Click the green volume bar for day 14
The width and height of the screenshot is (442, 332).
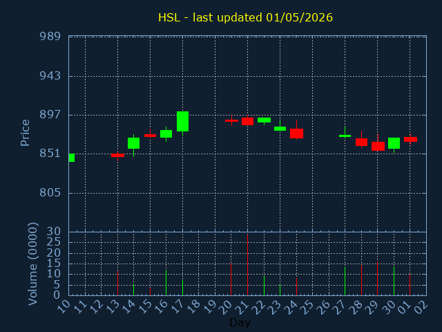pyautogui.click(x=133, y=290)
